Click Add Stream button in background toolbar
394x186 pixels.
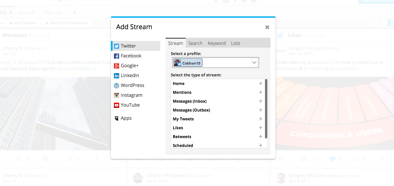[x=23, y=23]
